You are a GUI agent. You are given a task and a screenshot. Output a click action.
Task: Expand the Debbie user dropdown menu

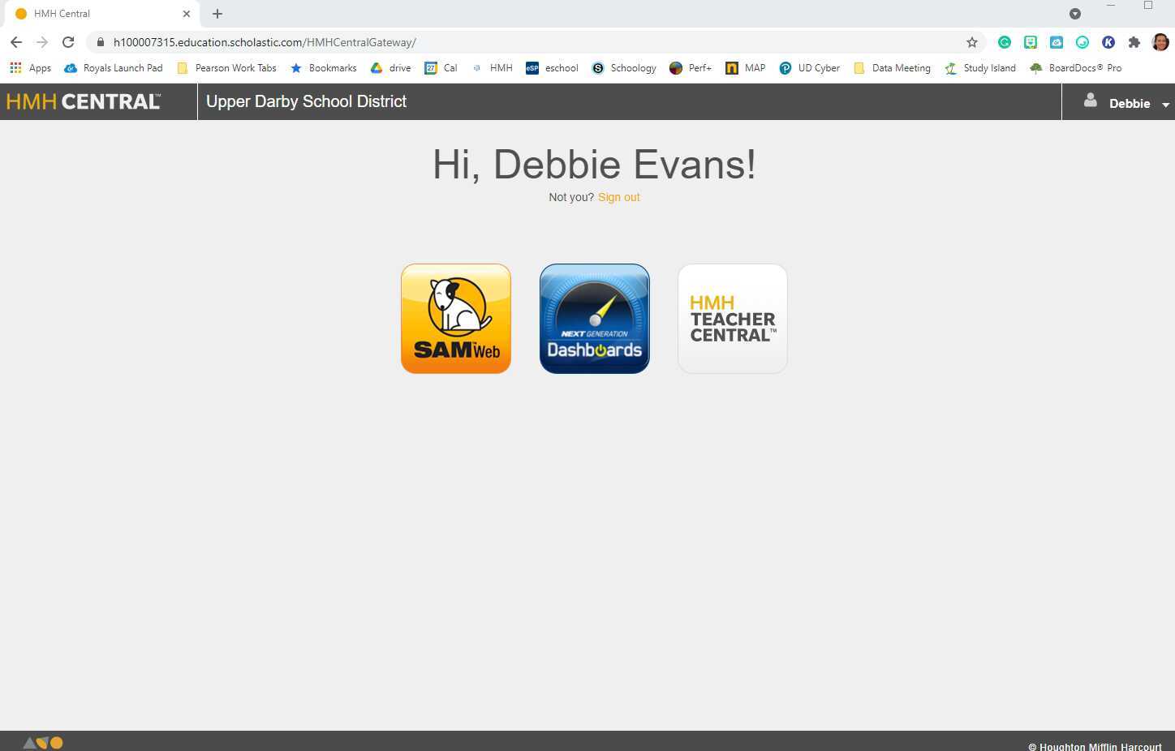pos(1127,103)
